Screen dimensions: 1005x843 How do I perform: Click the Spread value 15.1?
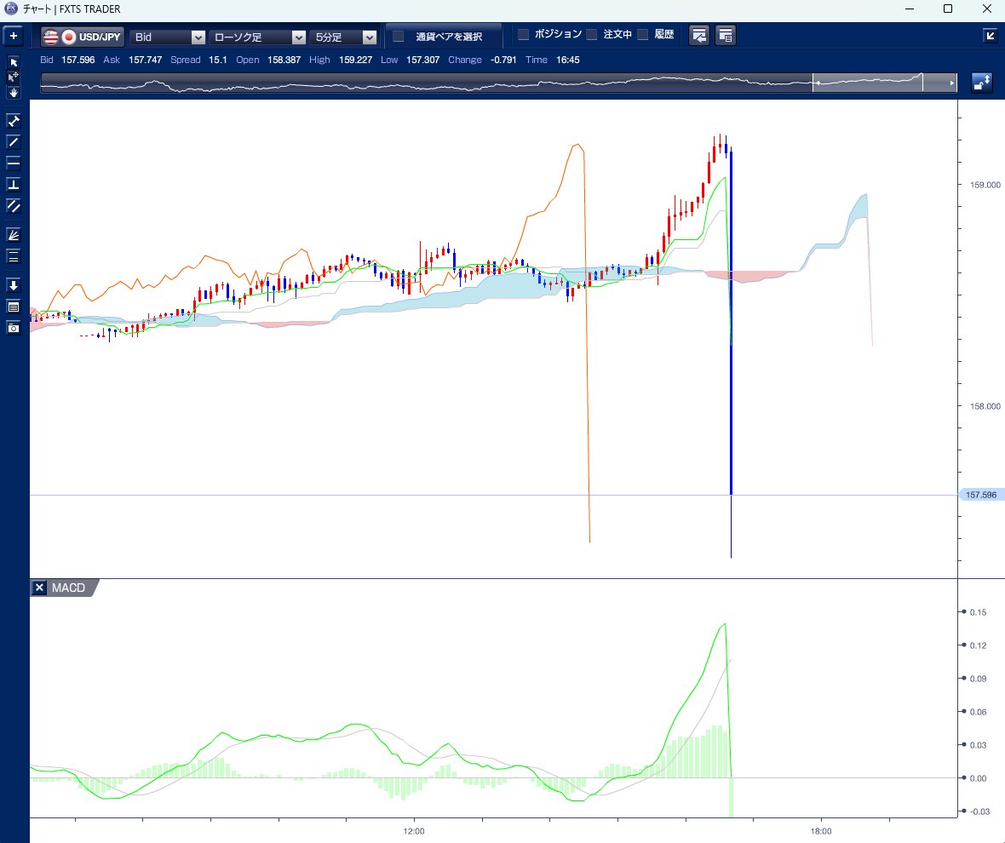click(218, 60)
